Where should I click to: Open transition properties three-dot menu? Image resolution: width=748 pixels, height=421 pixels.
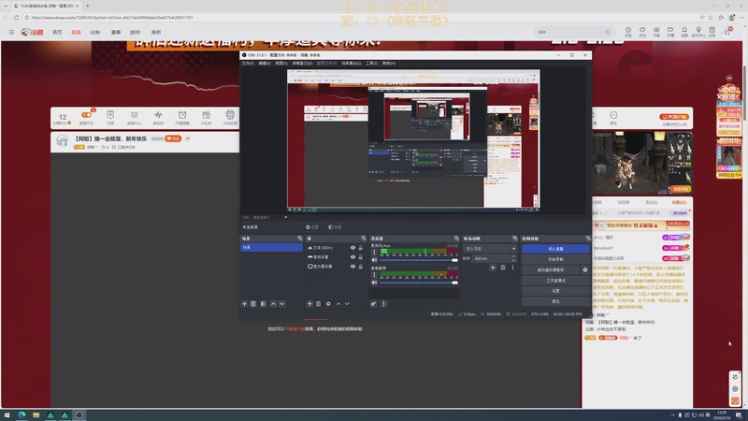point(512,268)
